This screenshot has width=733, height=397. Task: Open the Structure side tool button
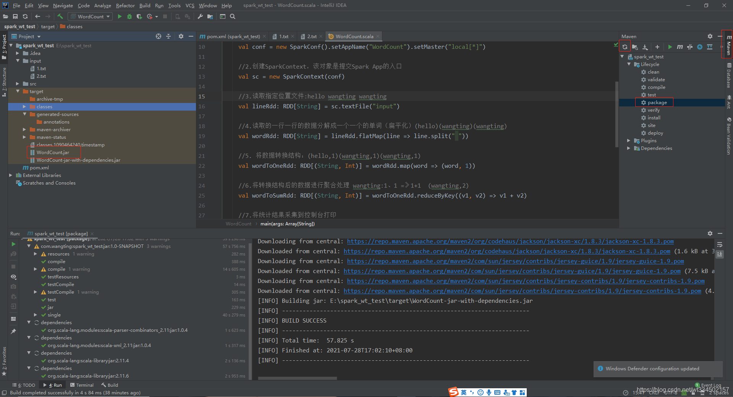tap(4, 82)
